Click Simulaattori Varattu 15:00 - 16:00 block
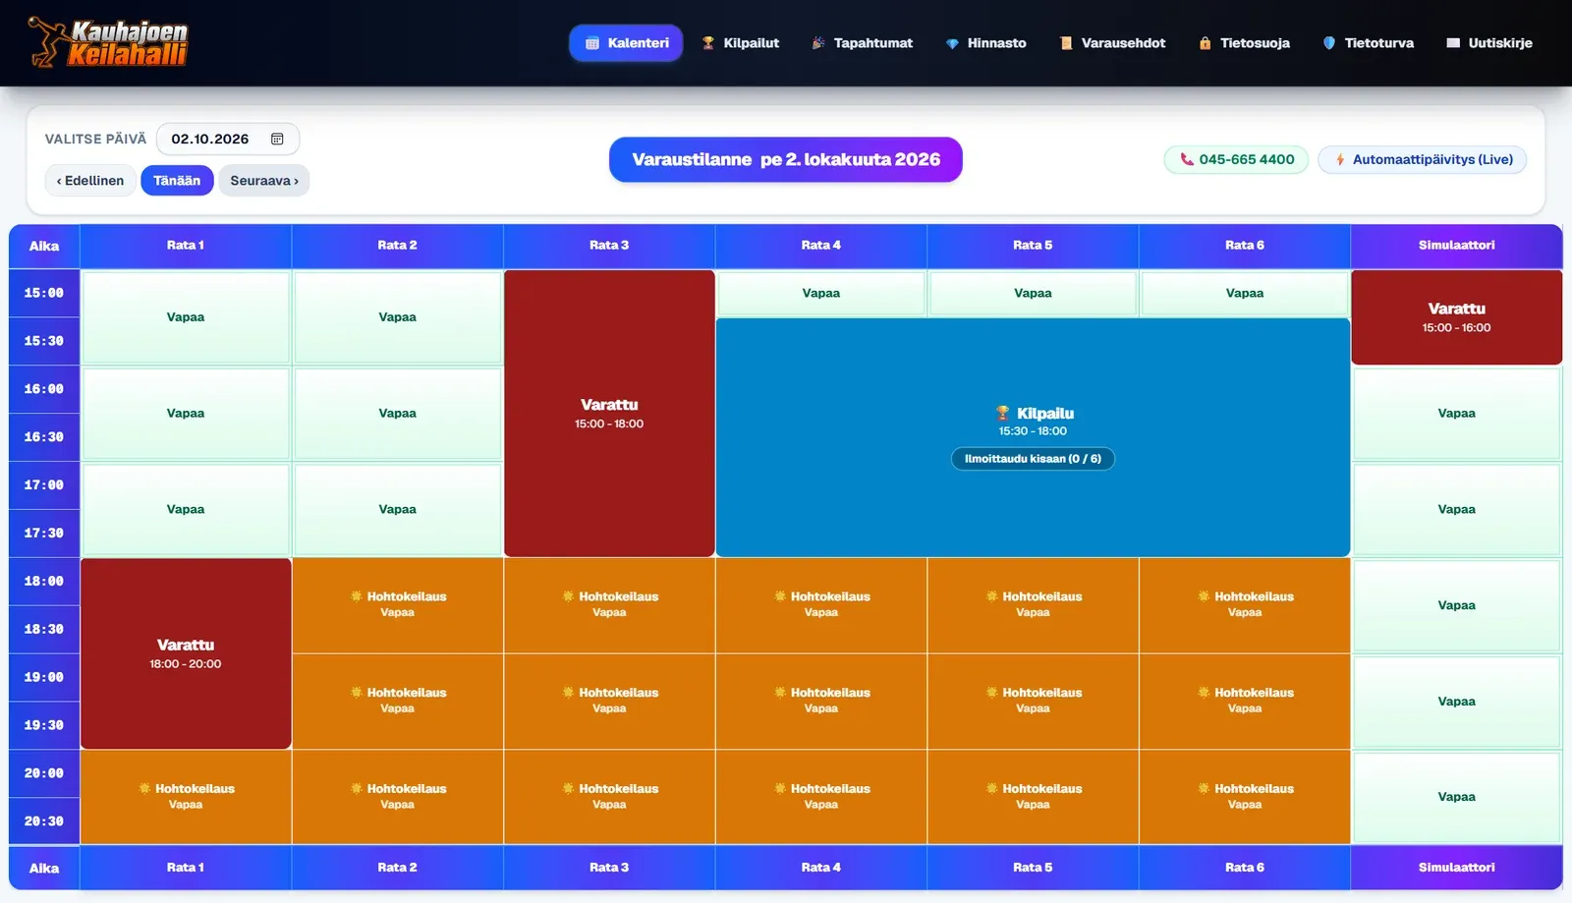The image size is (1572, 903). 1457,317
